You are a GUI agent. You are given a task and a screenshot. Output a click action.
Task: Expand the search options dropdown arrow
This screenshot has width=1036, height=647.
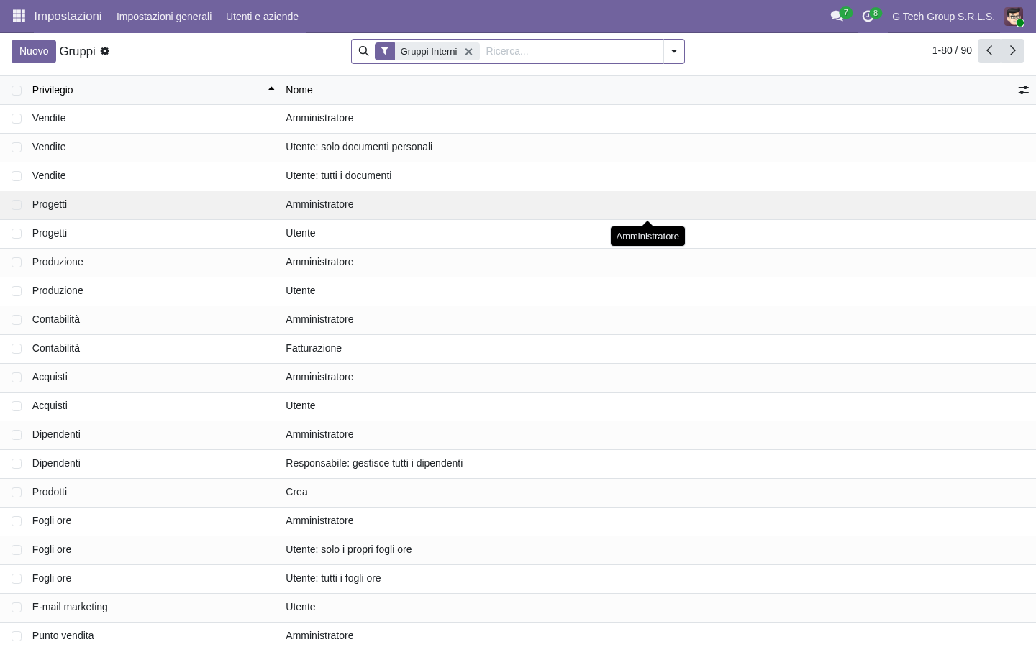[674, 51]
